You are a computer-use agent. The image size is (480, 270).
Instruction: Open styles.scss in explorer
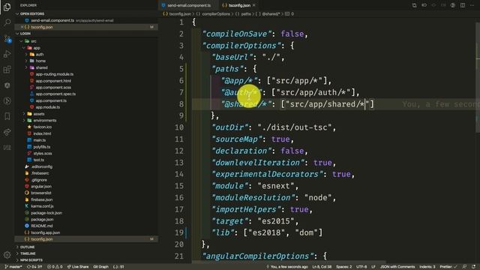click(x=43, y=153)
